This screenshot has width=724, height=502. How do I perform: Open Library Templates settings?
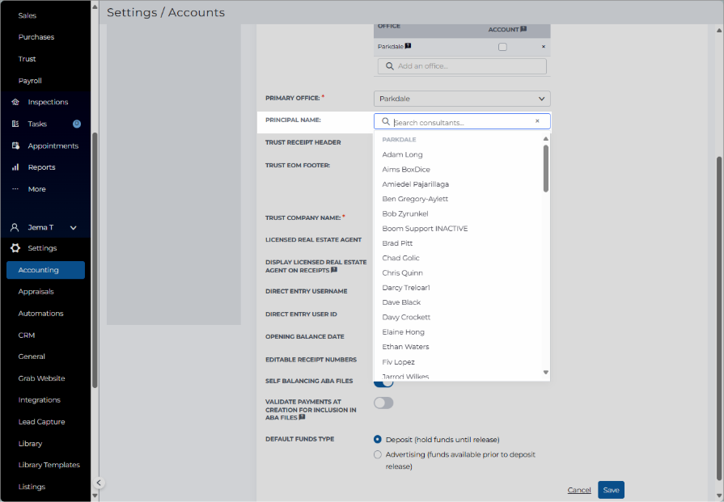click(49, 465)
